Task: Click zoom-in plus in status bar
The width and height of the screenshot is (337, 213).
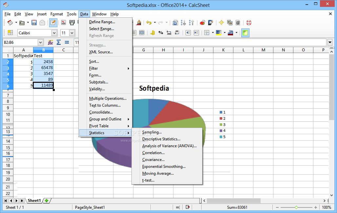Action: point(315,207)
